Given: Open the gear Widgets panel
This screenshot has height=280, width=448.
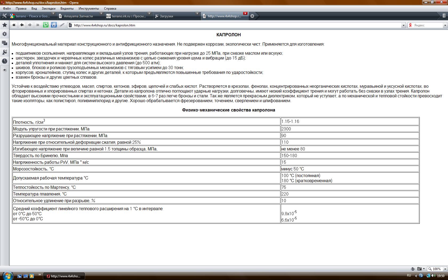Looking at the screenshot, I should click(x=5, y=34).
